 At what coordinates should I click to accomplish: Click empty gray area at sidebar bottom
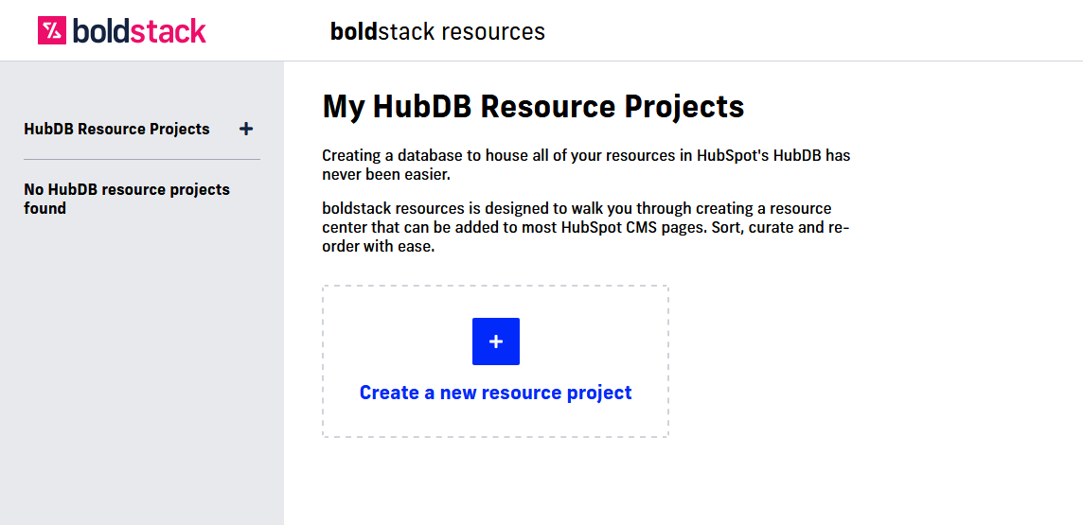point(142,426)
